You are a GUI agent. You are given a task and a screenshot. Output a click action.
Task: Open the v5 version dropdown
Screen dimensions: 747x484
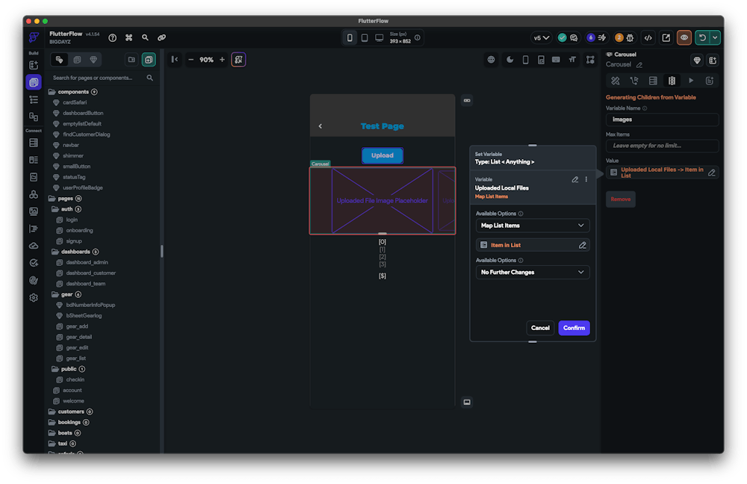pyautogui.click(x=541, y=37)
